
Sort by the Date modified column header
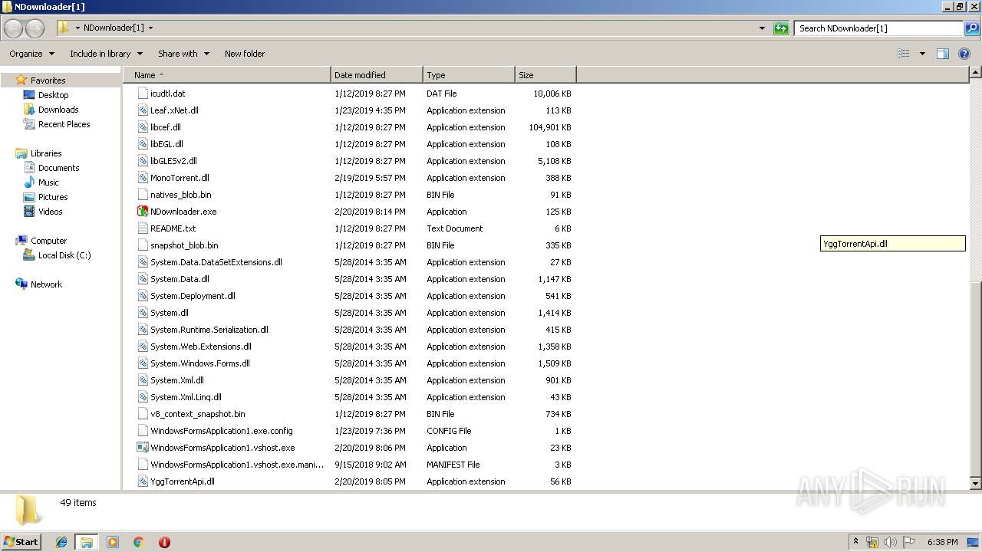(x=377, y=75)
